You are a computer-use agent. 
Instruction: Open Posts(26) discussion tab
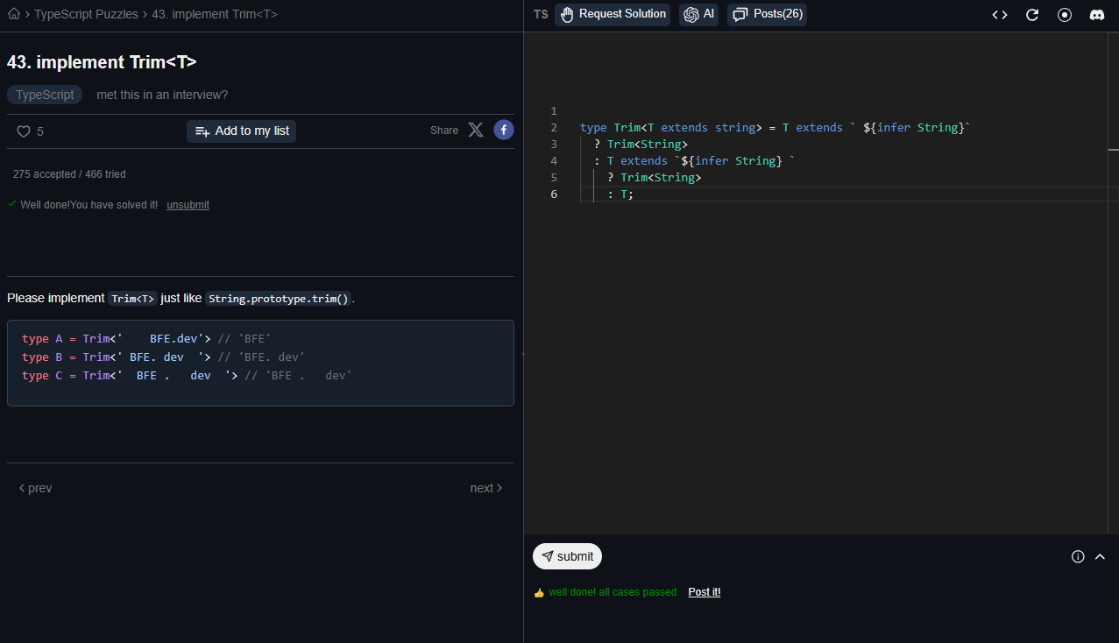coord(767,14)
